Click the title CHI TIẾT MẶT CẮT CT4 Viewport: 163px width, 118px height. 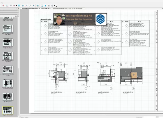coord(128,92)
